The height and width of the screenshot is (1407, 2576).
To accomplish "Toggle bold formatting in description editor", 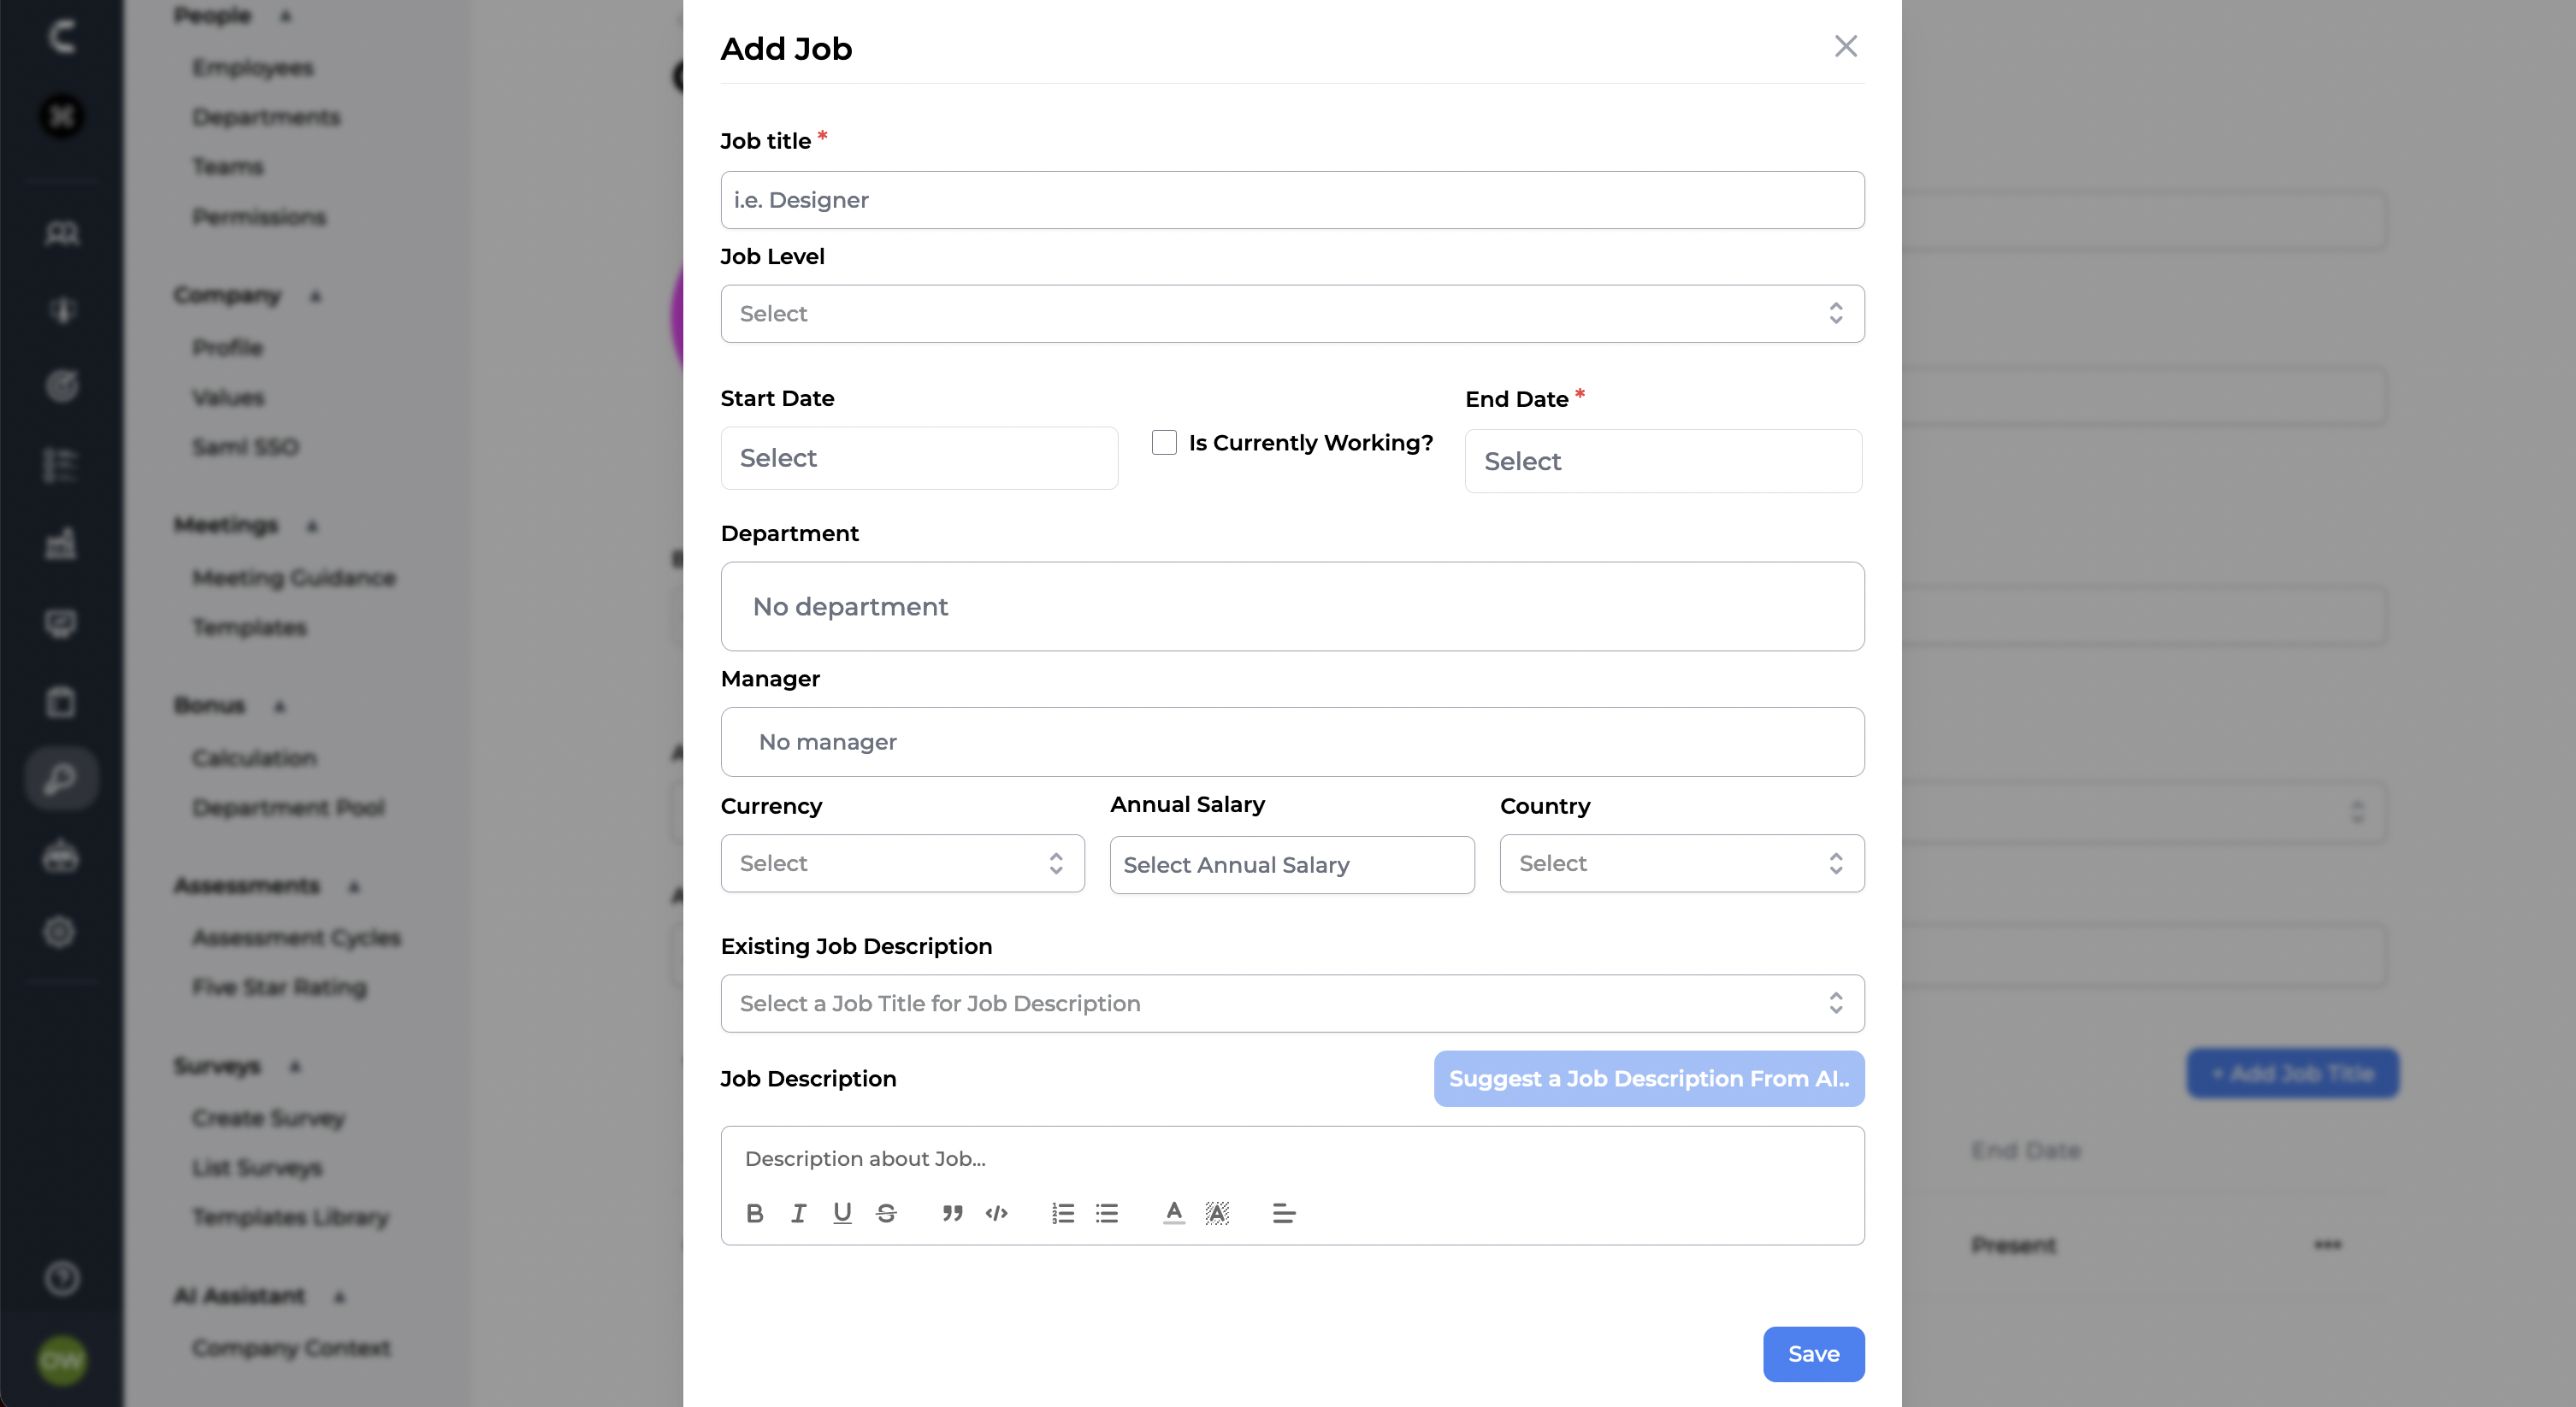I will (755, 1213).
